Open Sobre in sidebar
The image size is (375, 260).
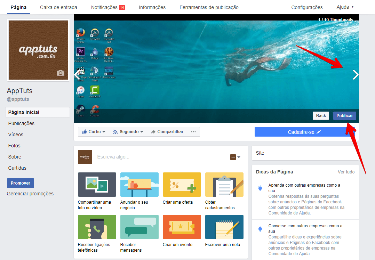[x=15, y=157]
